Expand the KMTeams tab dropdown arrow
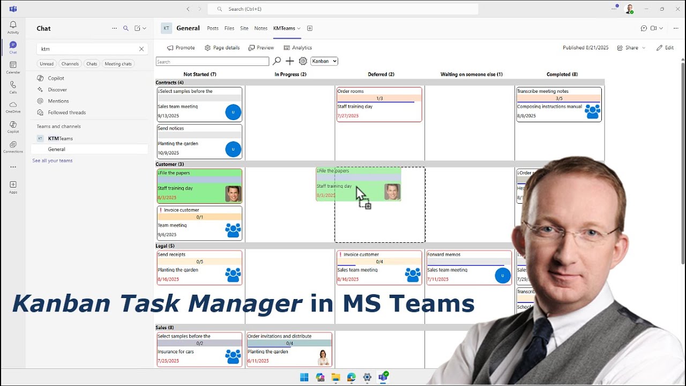Image resolution: width=686 pixels, height=386 pixels. [x=299, y=28]
